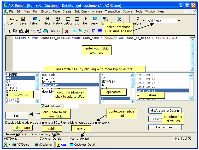Expand the Table button dropdown arrow
This screenshot has width=199, height=150.
click(40, 21)
